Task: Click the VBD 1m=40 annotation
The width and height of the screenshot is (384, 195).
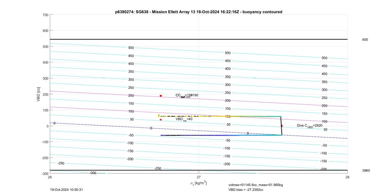Action: click(x=184, y=119)
